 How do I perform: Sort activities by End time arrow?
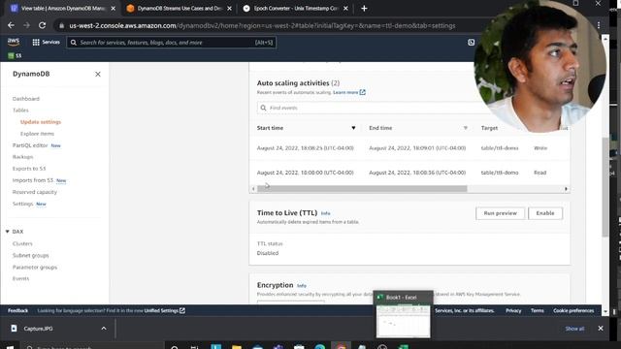point(466,128)
